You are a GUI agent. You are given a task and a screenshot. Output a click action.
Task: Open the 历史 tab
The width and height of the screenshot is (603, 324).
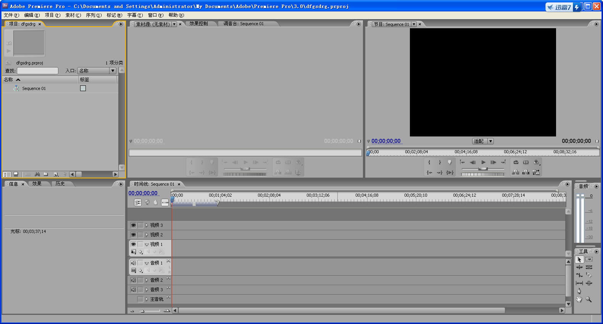[60, 184]
